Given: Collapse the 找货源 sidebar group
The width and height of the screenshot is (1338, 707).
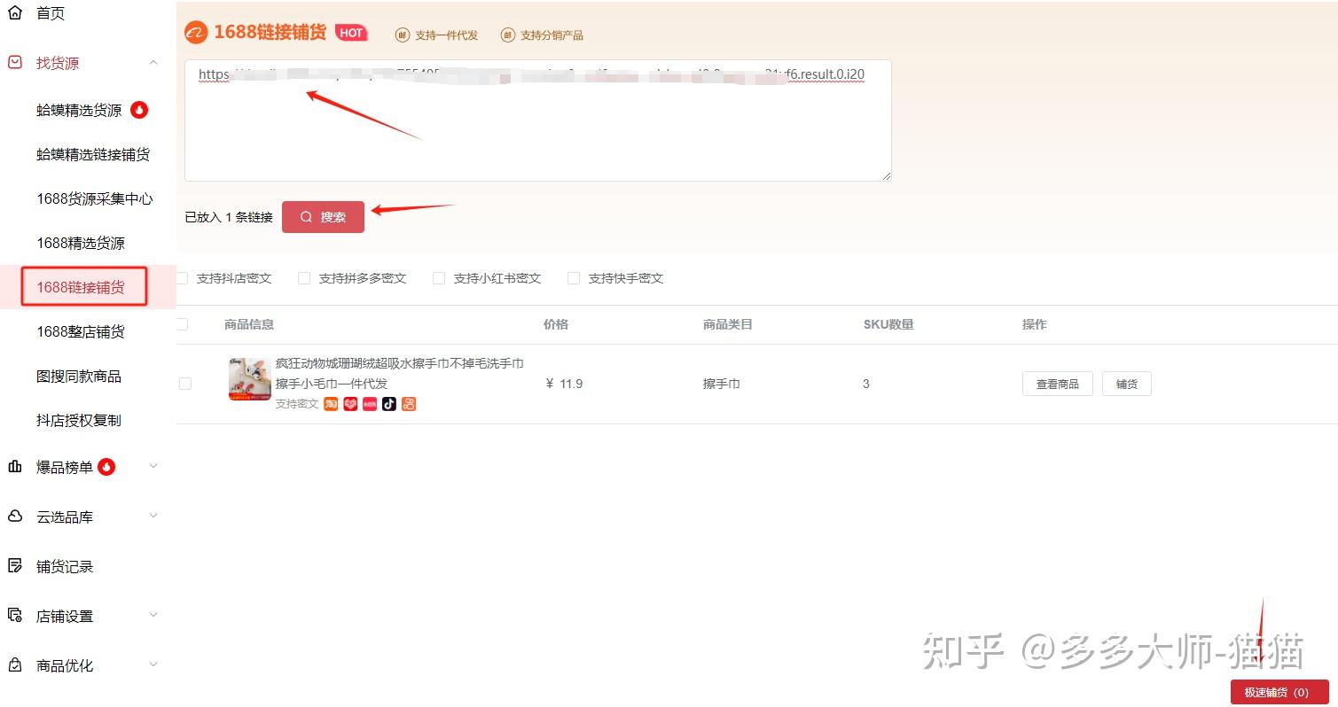Looking at the screenshot, I should click(153, 62).
